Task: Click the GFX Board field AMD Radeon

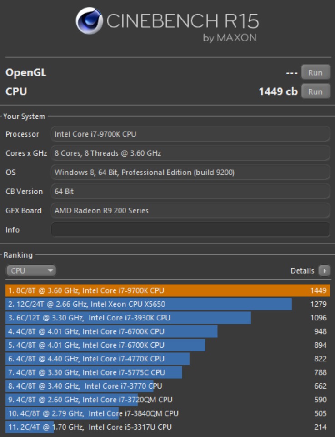Action: (190, 210)
